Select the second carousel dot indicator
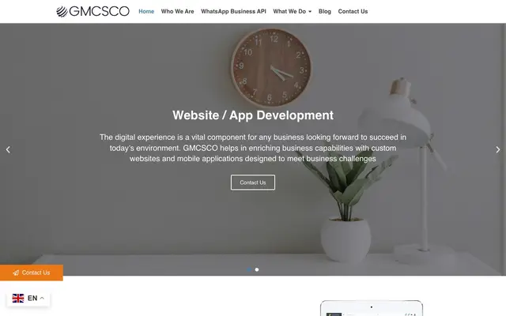The height and width of the screenshot is (316, 506). pos(257,269)
